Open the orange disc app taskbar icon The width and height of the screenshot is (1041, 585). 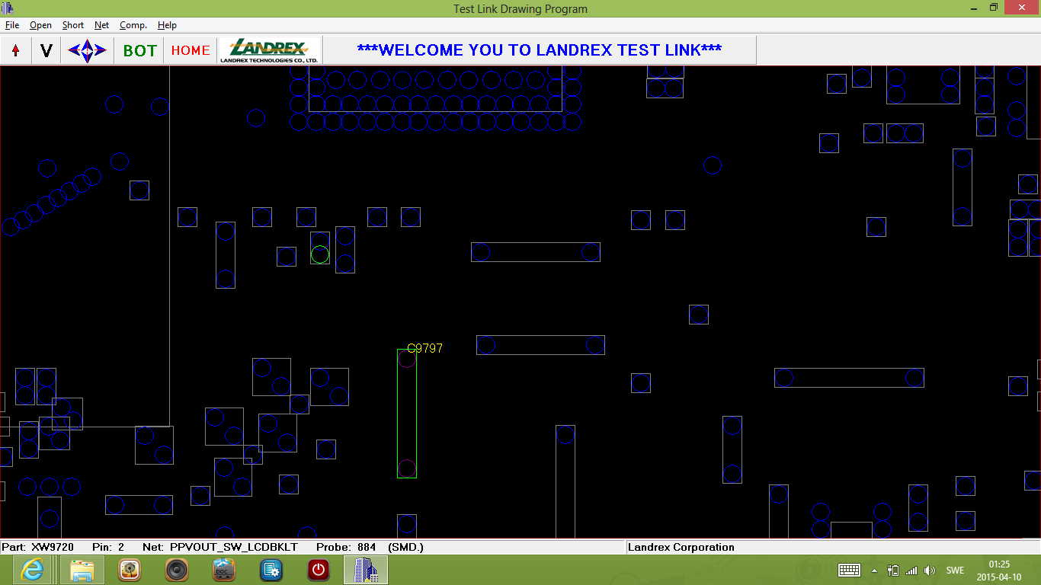pyautogui.click(x=130, y=570)
